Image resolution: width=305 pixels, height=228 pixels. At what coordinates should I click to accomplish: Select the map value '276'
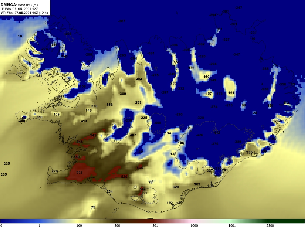coord(55,171)
